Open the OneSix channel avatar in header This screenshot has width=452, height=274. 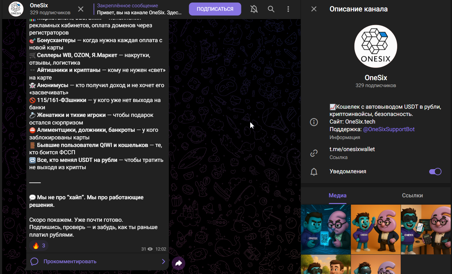pos(16,9)
